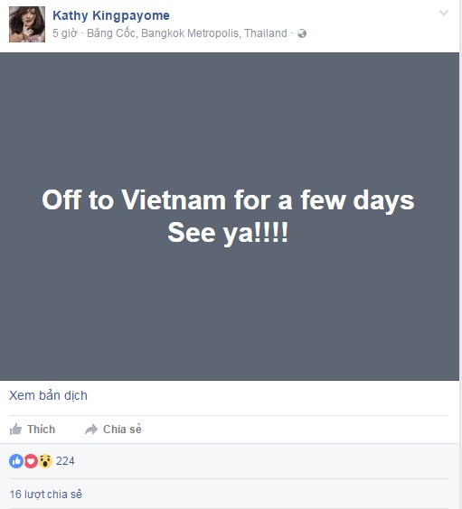Open Kathy Kingpayome's profile picture
This screenshot has height=509, width=462.
pos(27,24)
